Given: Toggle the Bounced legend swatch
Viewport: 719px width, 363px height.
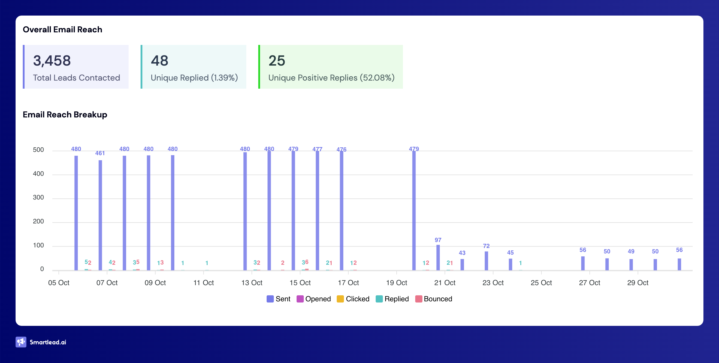Looking at the screenshot, I should [x=419, y=299].
